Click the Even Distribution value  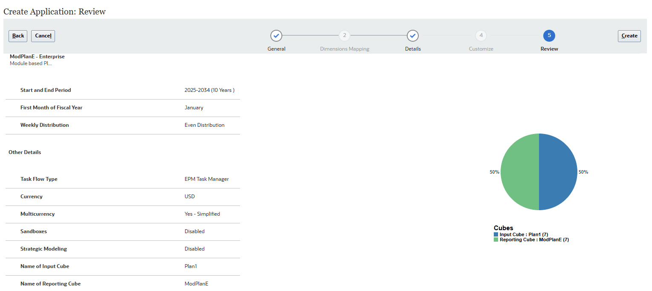coord(204,125)
